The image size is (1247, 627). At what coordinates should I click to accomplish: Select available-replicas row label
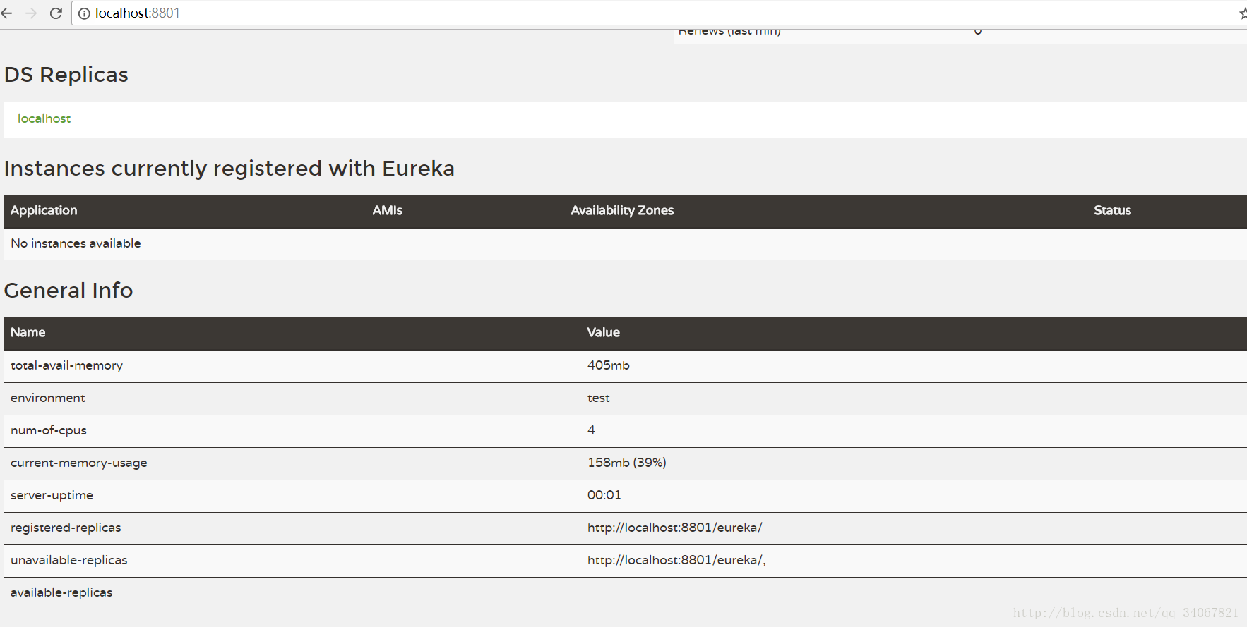(61, 592)
